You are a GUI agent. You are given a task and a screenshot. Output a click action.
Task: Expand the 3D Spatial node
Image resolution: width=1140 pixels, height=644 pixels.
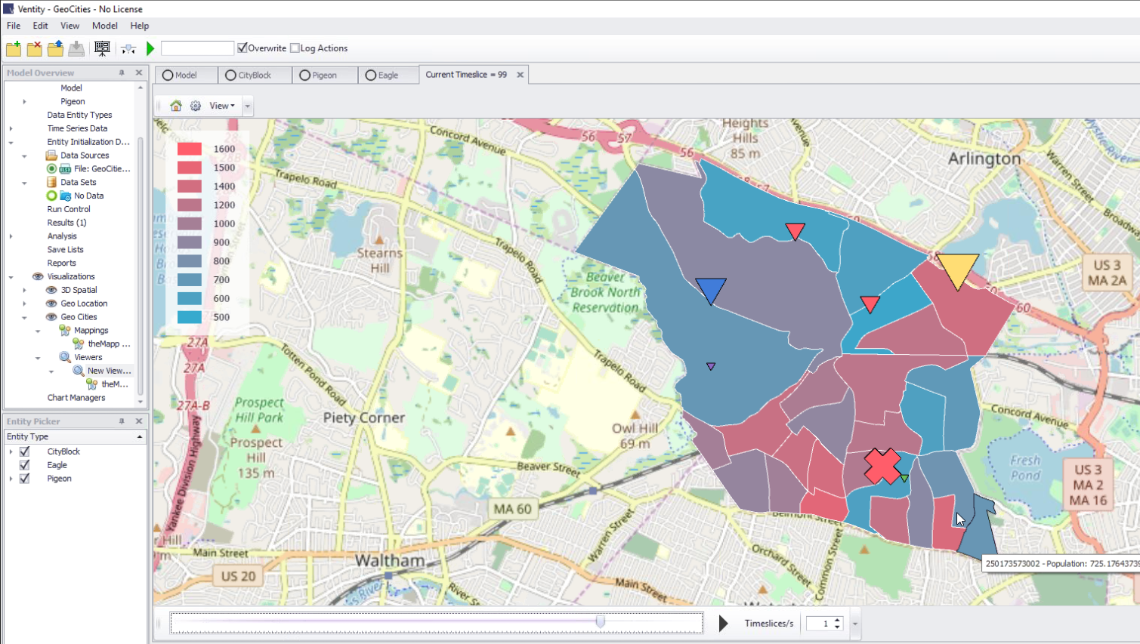(24, 290)
